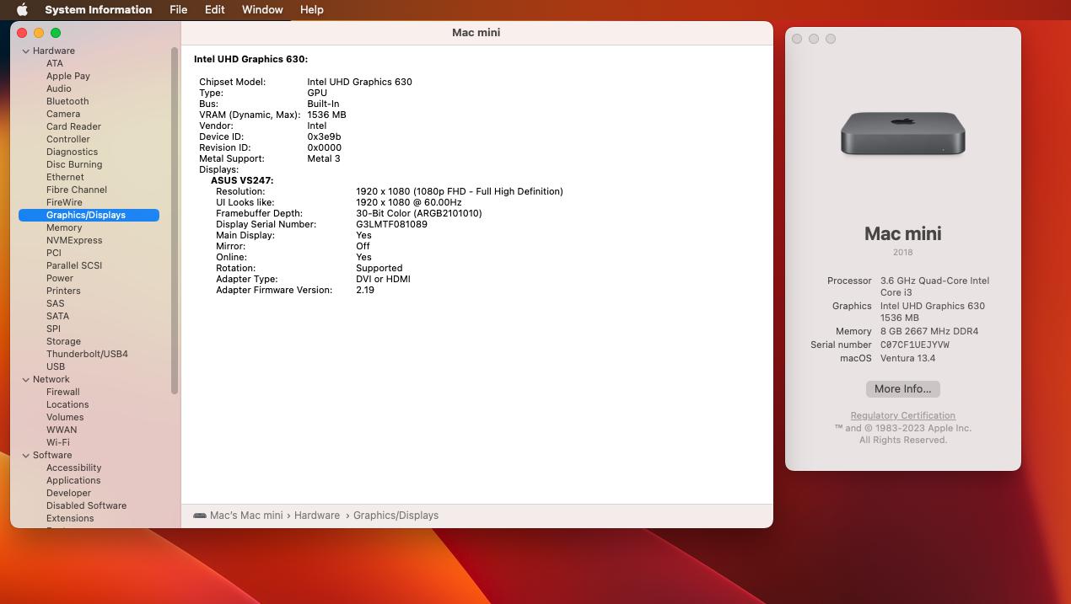View the Power section
The height and width of the screenshot is (604, 1071).
60,278
